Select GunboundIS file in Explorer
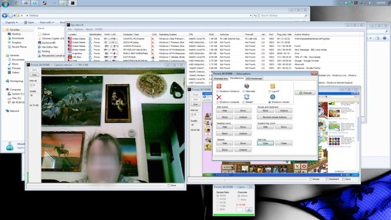 click(x=47, y=43)
